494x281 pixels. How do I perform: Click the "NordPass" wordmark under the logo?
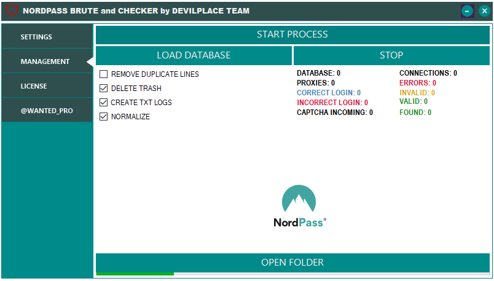tap(300, 223)
